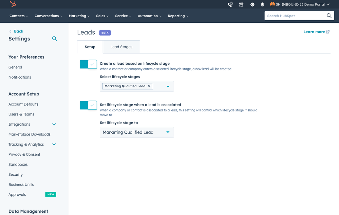
Task: Open the SH INBOUND 23 Demo Portal account menu
Action: pyautogui.click(x=300, y=4)
